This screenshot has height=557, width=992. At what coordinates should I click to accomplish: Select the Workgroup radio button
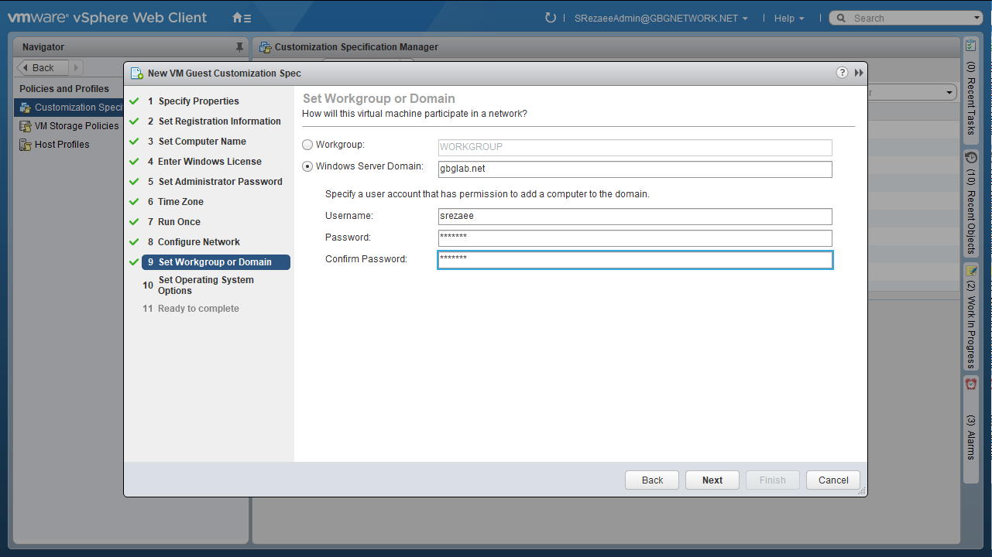(307, 145)
